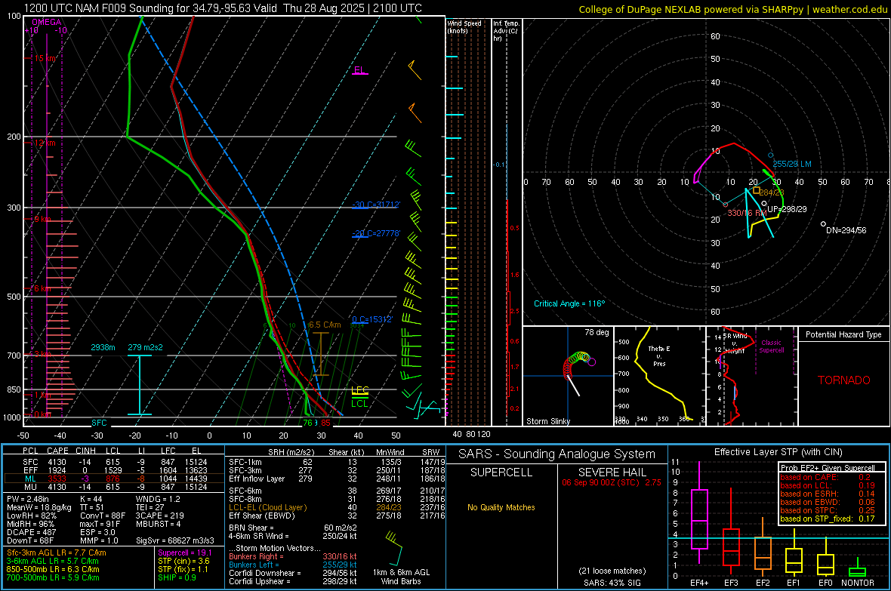The image size is (891, 591).
Task: Click the 0 C=15312' height label
Action: pos(372,319)
